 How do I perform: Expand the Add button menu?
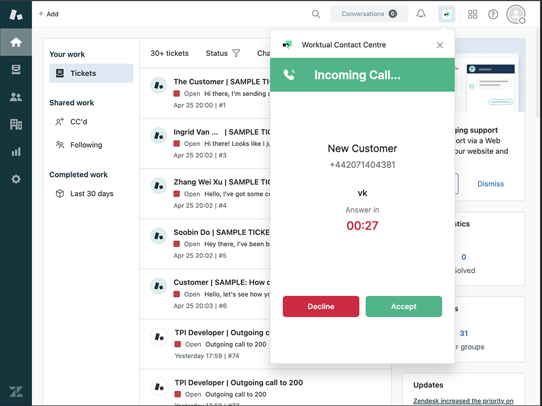[48, 14]
